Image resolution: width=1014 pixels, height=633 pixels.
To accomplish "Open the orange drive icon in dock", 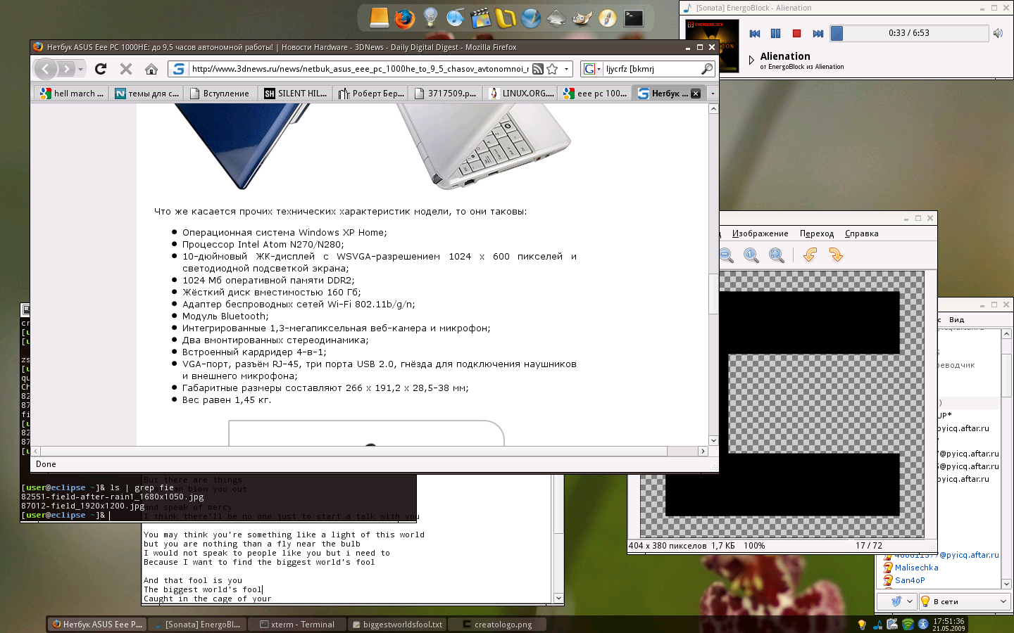I will (380, 18).
